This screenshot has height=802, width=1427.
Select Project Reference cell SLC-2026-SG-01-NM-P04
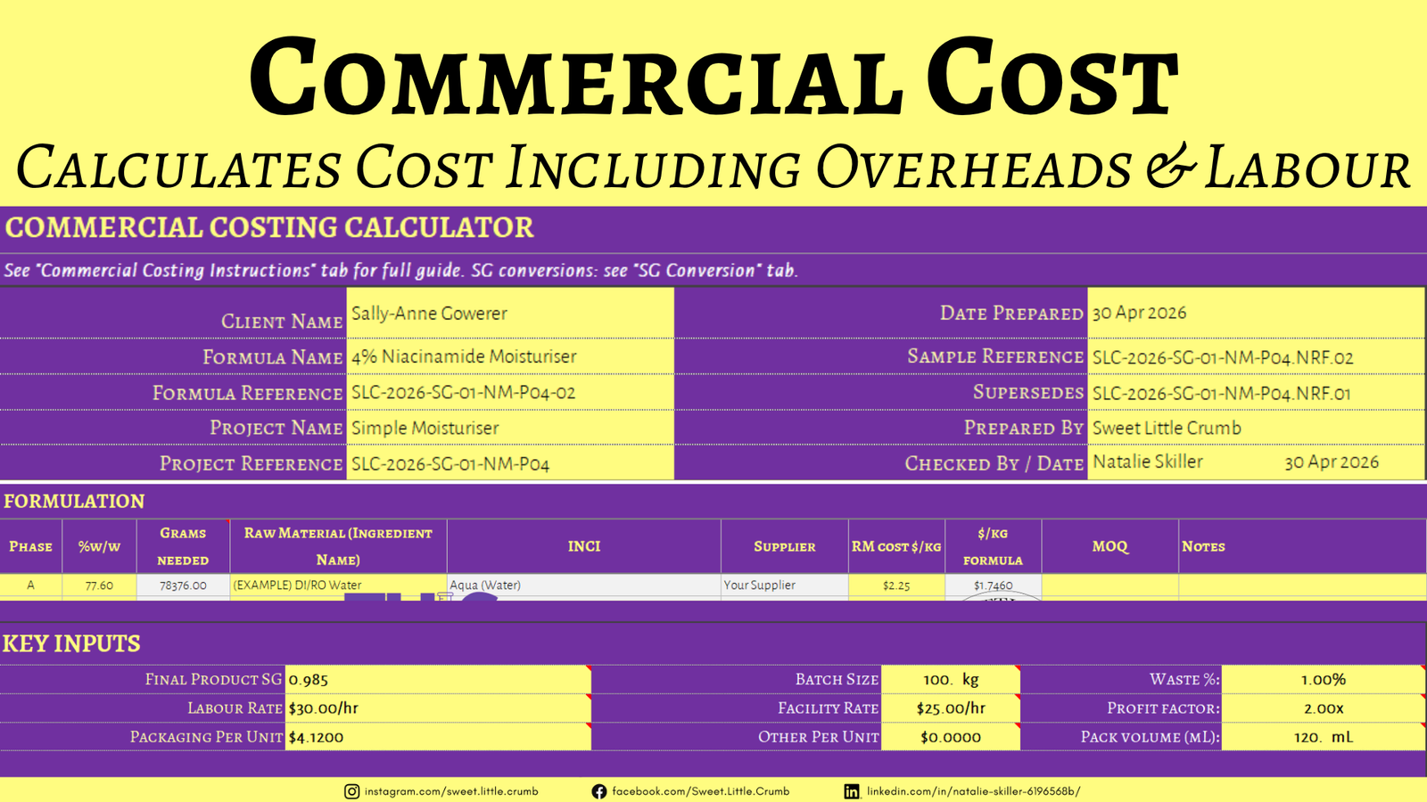(x=510, y=463)
